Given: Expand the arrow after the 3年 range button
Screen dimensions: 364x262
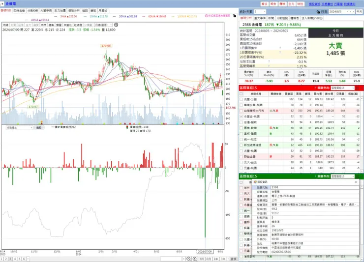Looking at the screenshot, I should coord(228,259).
